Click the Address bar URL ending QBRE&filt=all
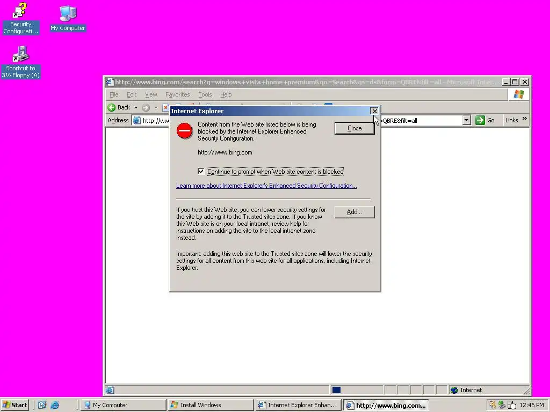Screen dimensions: 550x412 pyautogui.click(x=400, y=121)
